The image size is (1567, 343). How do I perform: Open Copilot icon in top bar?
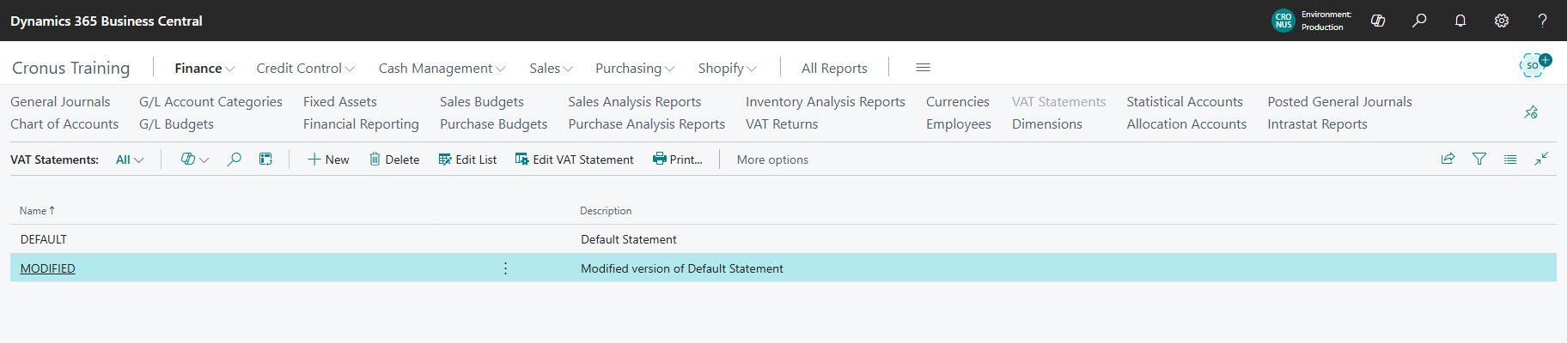click(x=1378, y=21)
